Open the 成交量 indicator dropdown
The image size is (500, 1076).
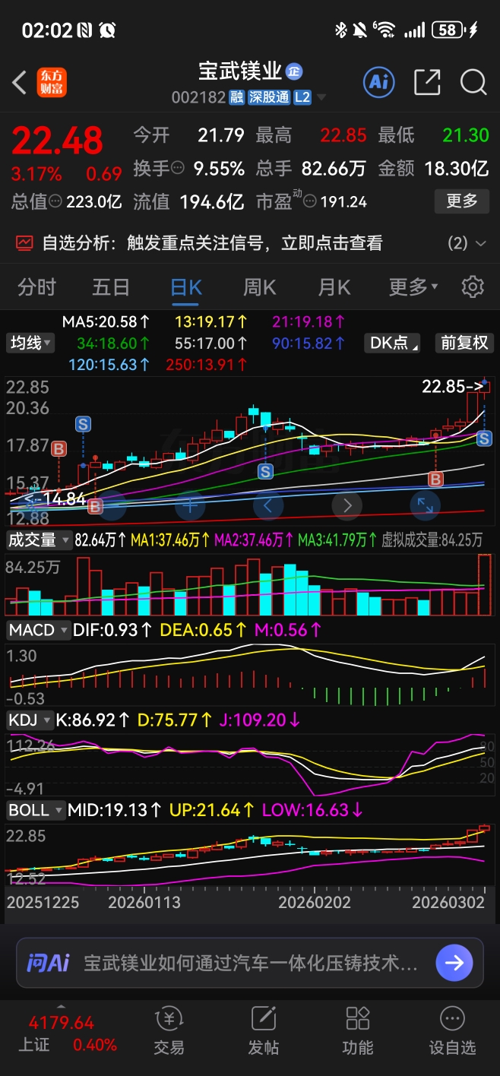pos(39,540)
